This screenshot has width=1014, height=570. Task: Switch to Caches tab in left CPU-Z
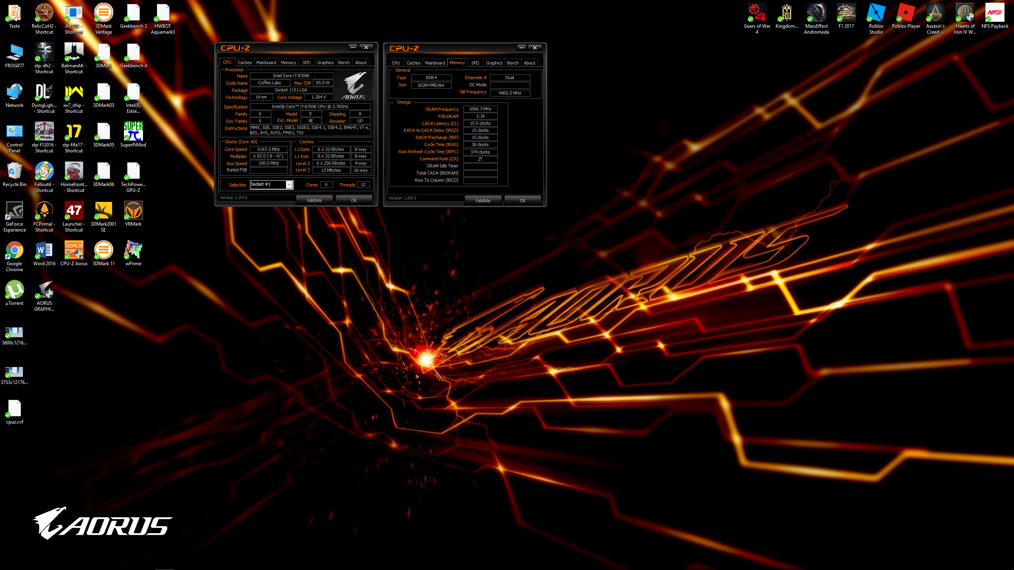pyautogui.click(x=244, y=63)
